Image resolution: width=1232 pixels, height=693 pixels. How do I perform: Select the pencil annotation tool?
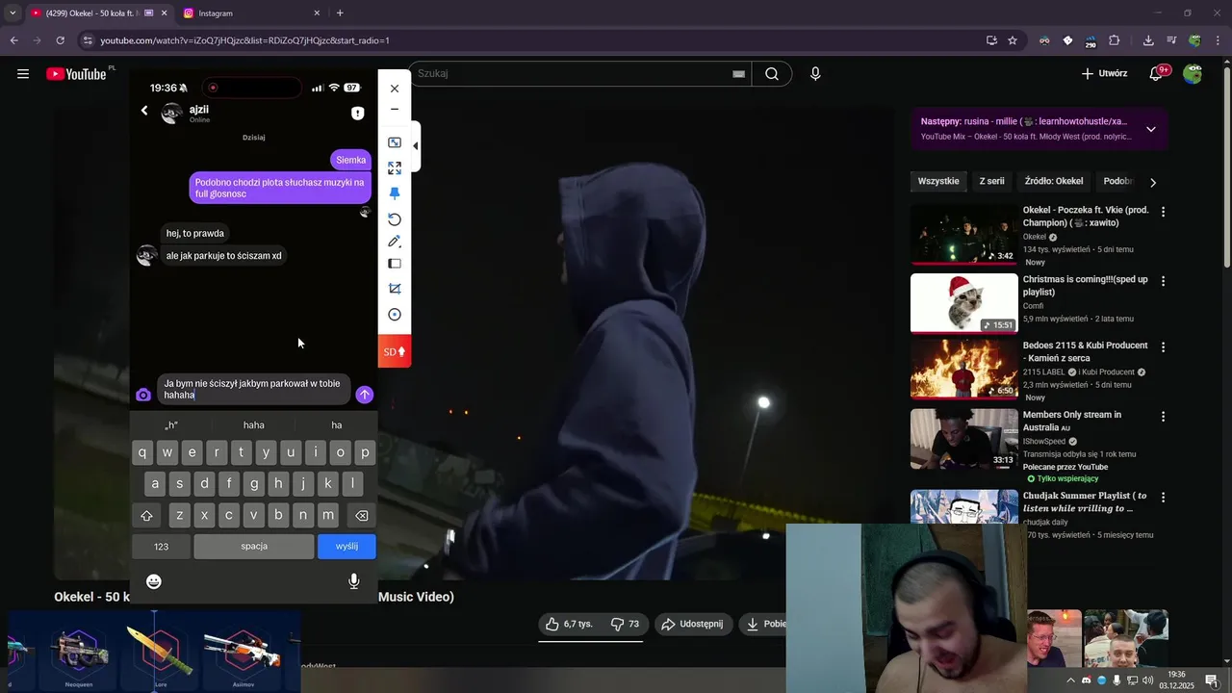pos(395,242)
